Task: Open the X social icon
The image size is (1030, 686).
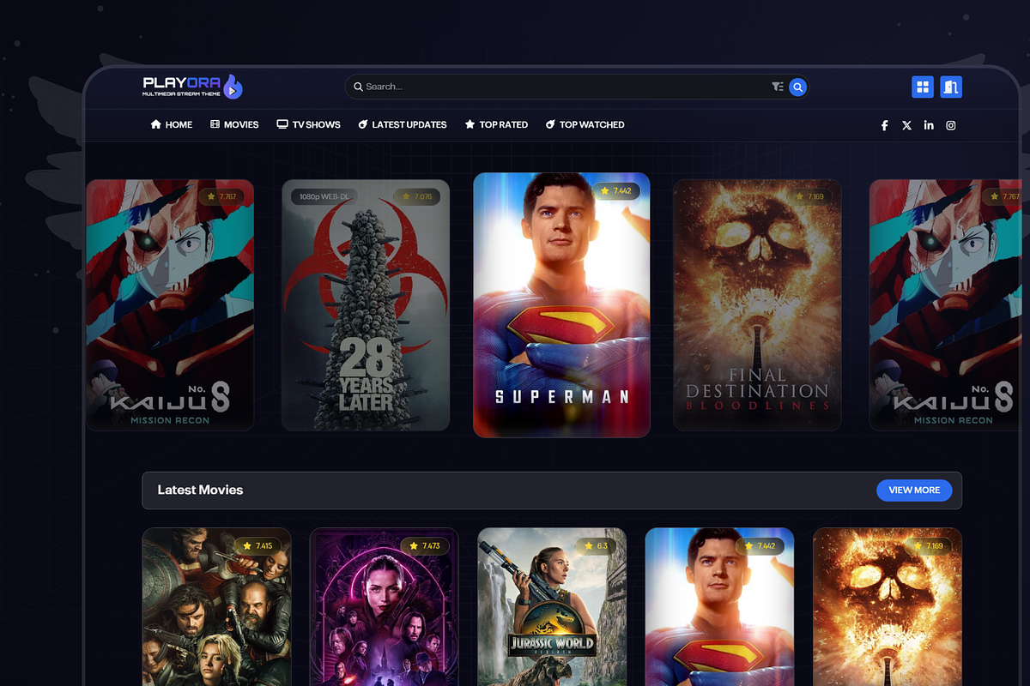Action: (x=907, y=125)
